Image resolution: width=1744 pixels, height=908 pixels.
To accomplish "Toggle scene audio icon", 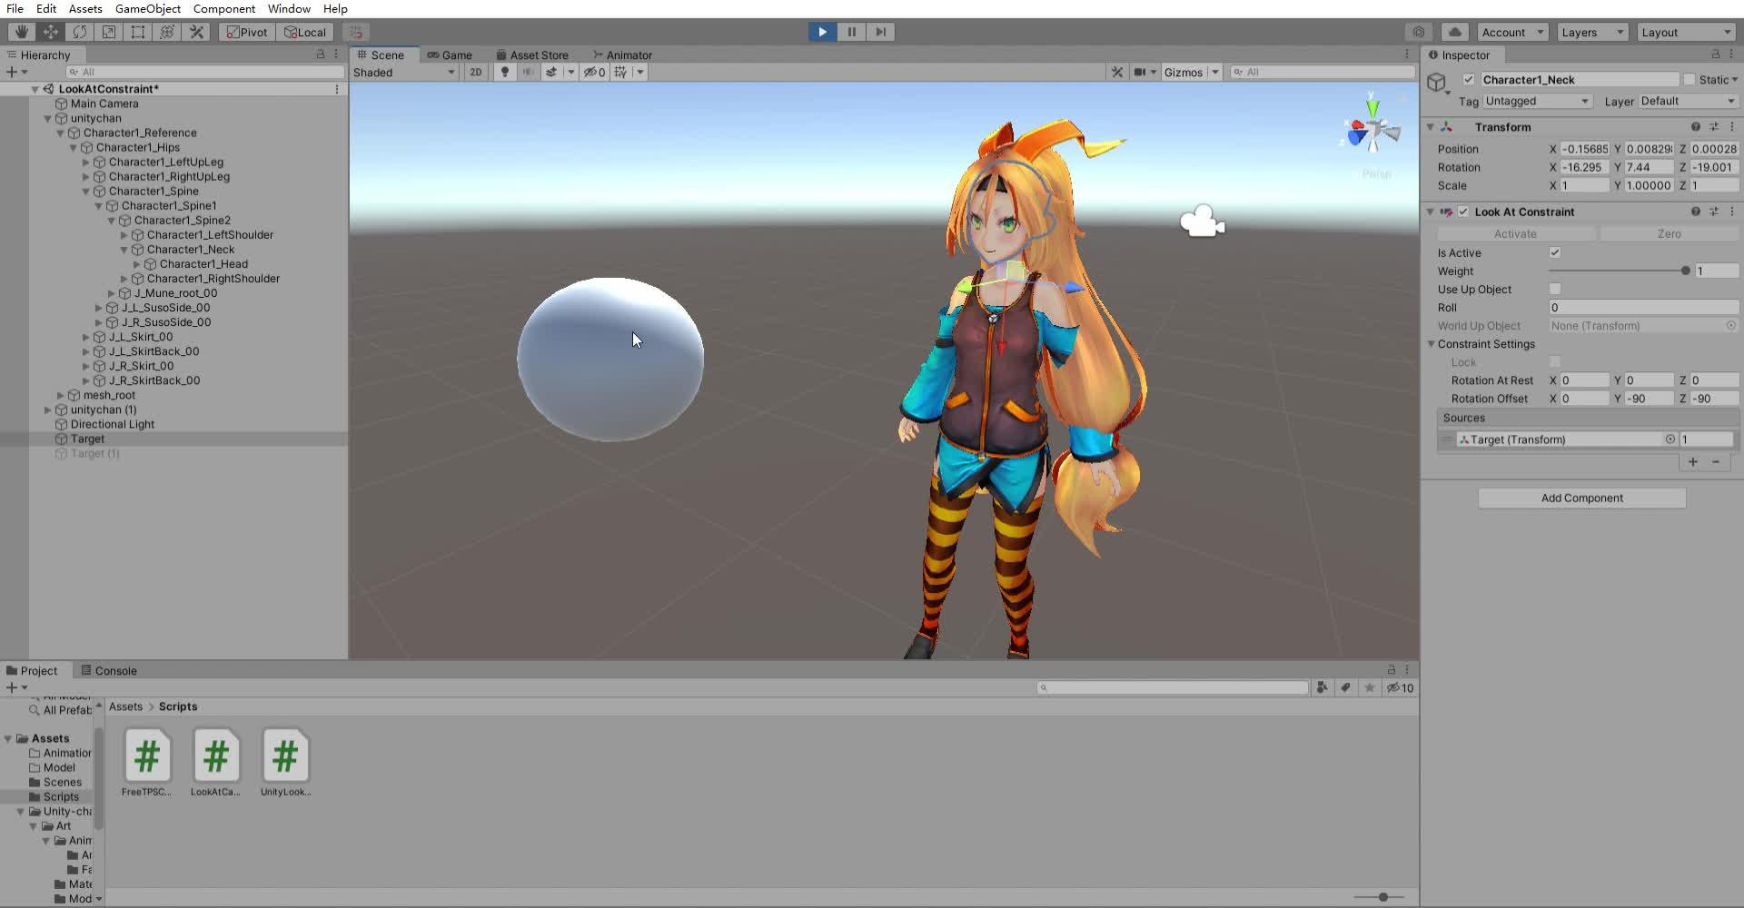I will (x=528, y=73).
